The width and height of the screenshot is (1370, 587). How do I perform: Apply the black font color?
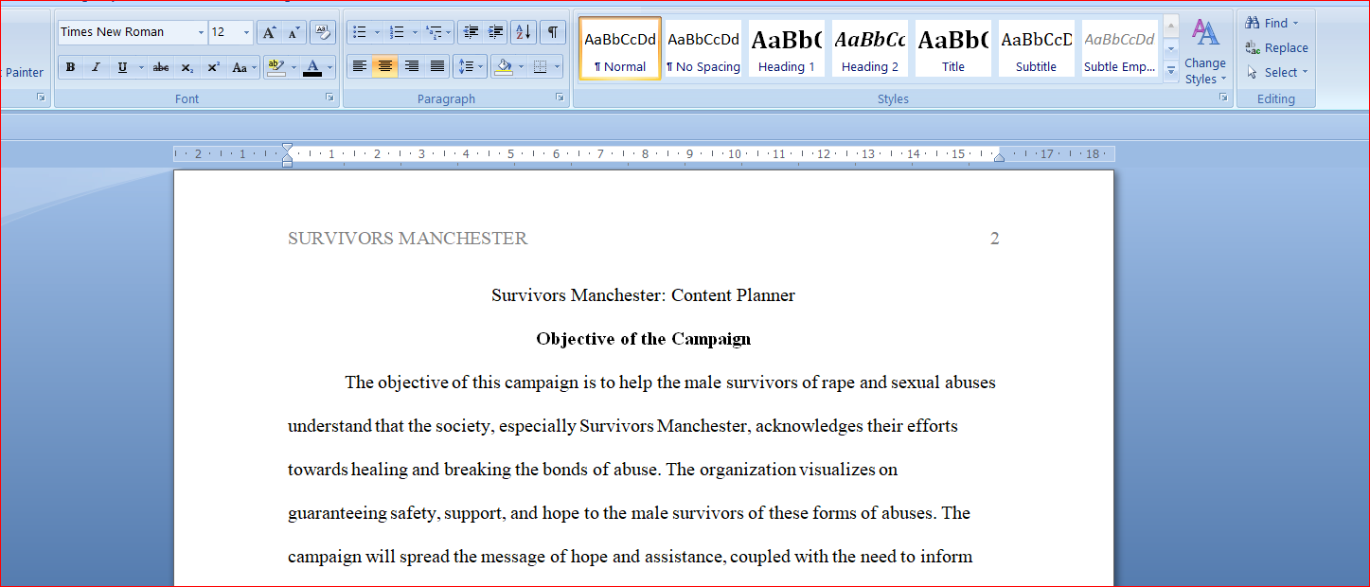[312, 67]
